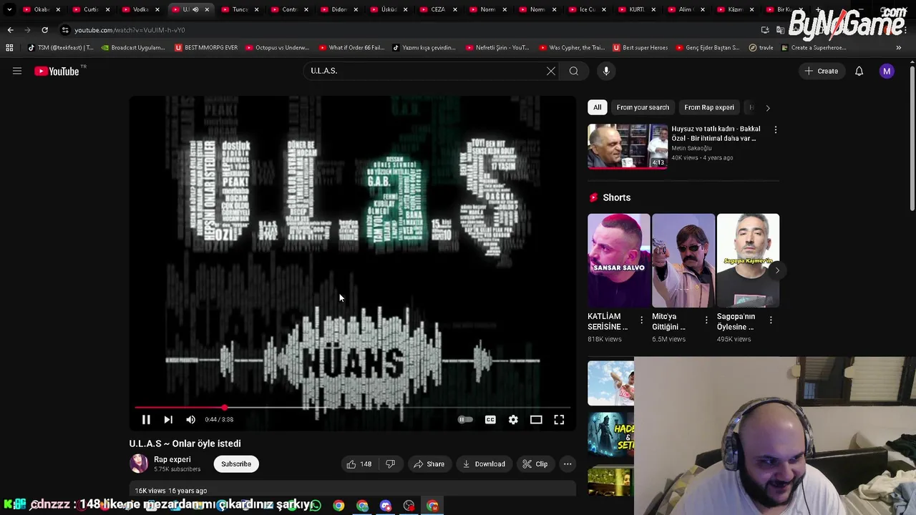The height and width of the screenshot is (515, 916).
Task: Click the address bar URL
Action: (x=130, y=30)
